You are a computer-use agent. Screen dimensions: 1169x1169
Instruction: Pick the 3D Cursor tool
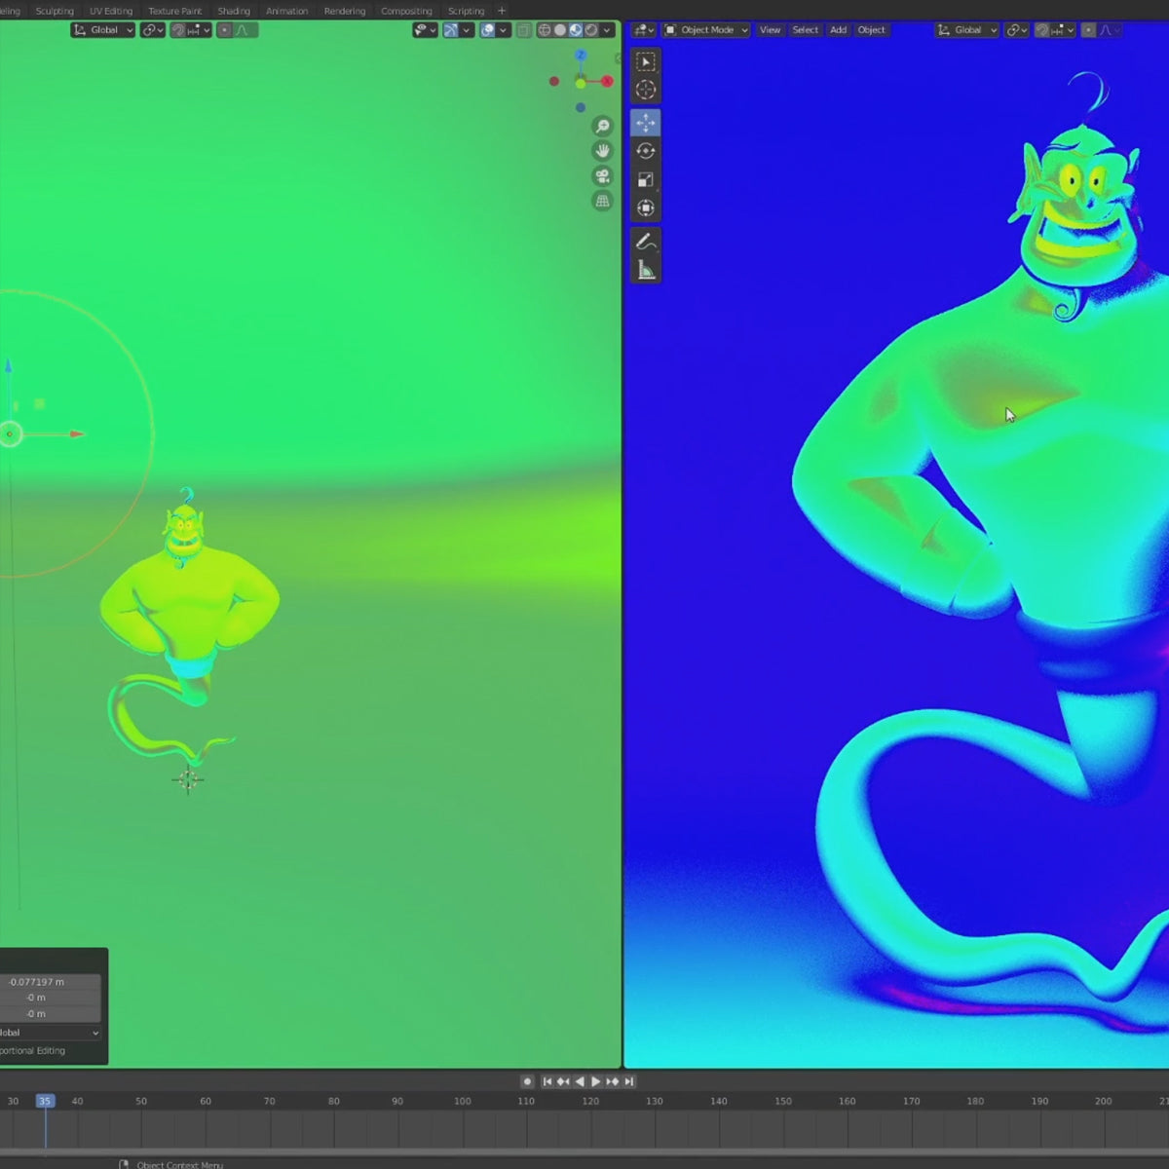(645, 90)
